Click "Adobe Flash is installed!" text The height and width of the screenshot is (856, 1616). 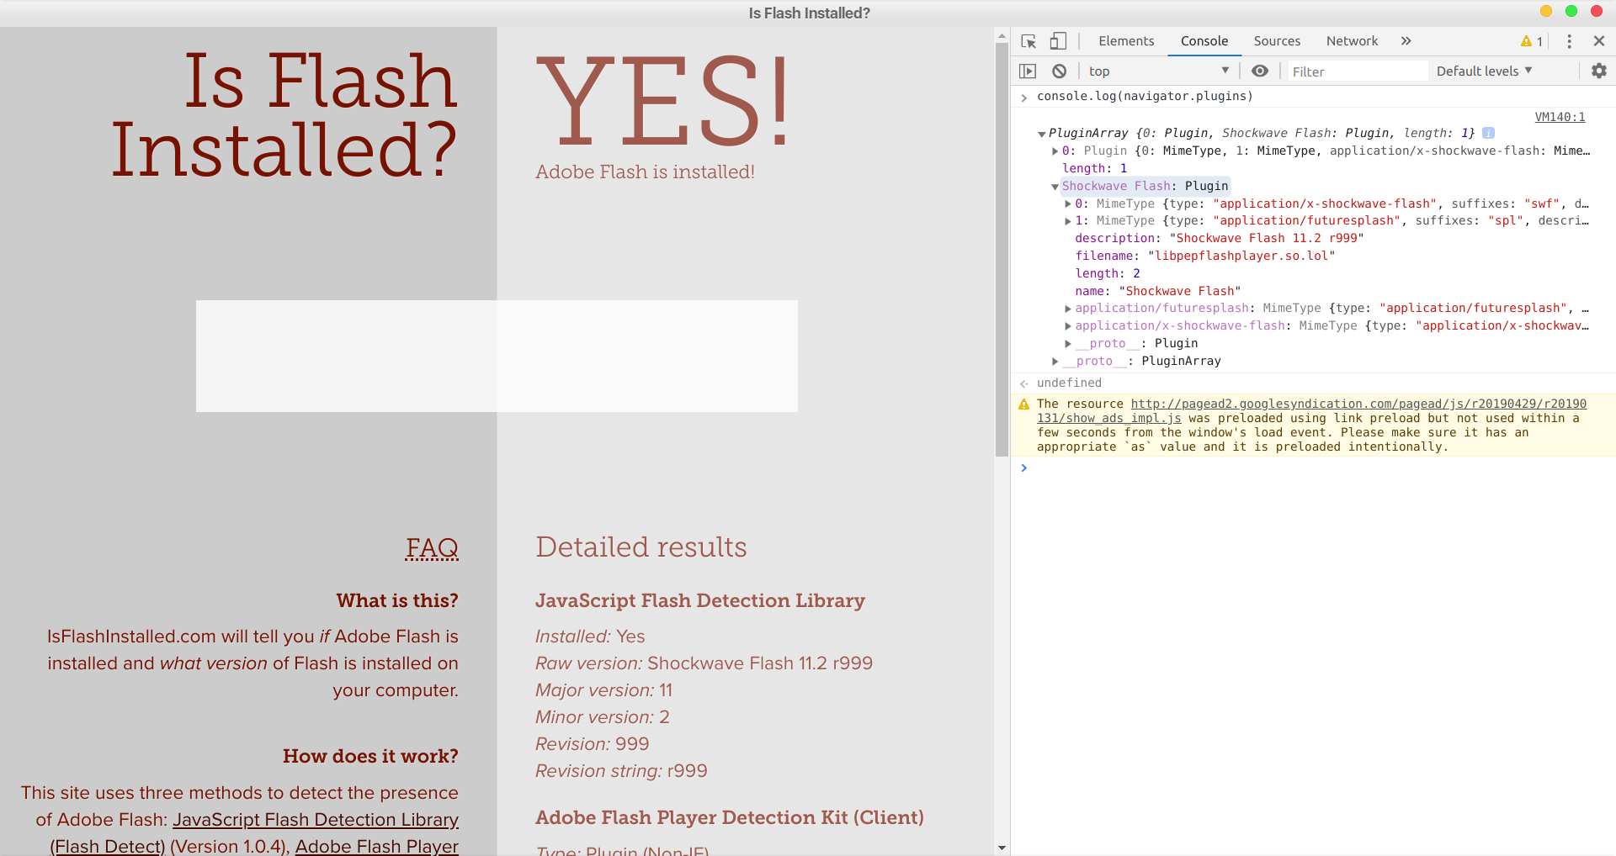click(x=645, y=172)
